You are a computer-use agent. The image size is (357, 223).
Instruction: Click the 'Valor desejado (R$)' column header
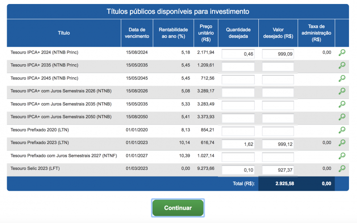[278, 33]
